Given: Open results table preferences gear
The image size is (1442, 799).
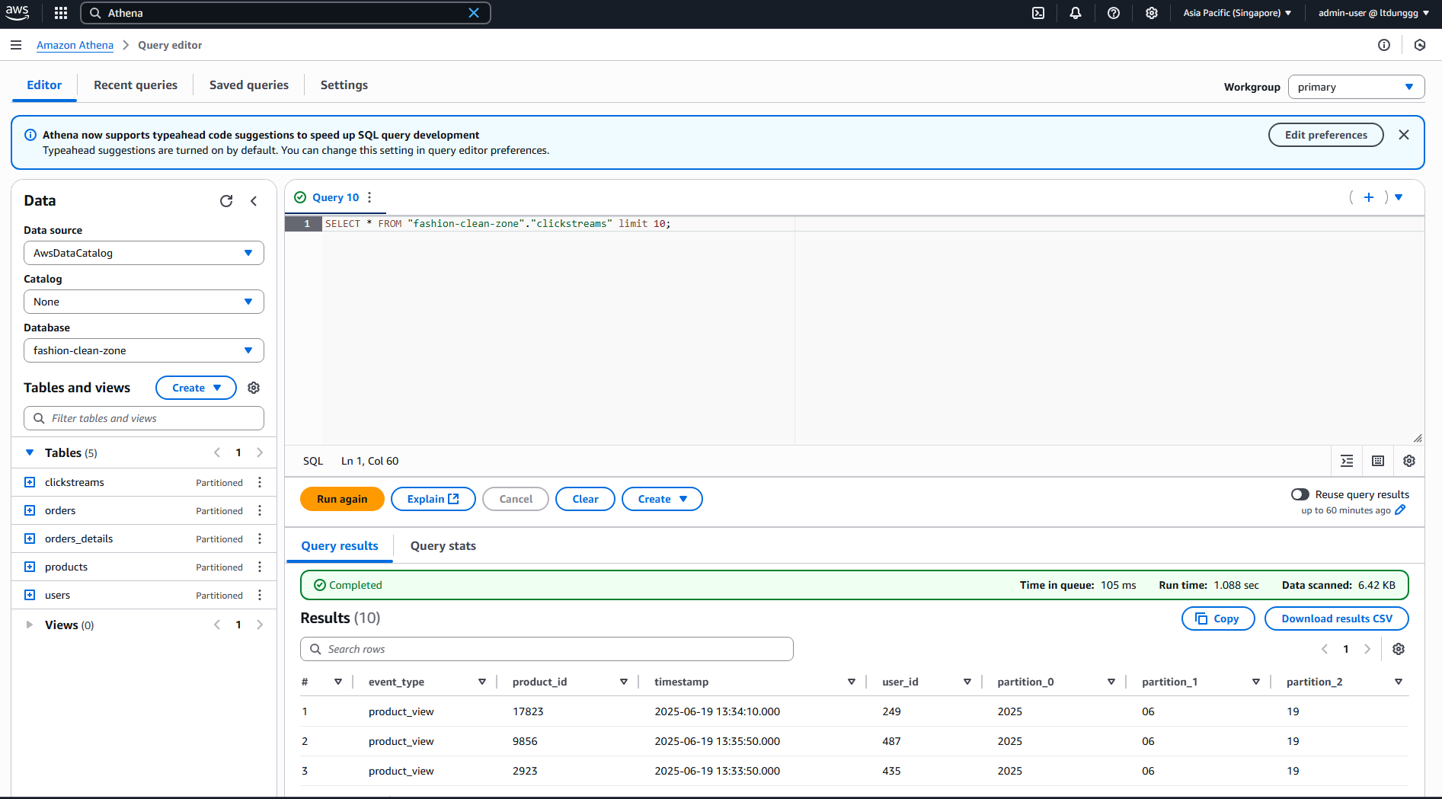Looking at the screenshot, I should click(x=1399, y=649).
